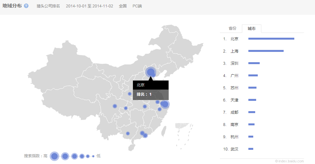Click the 武汉 entry ranked tenth
The image size is (315, 164).
tap(234, 149)
